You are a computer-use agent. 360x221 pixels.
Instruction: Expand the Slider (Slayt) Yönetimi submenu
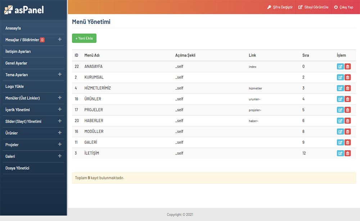60,121
